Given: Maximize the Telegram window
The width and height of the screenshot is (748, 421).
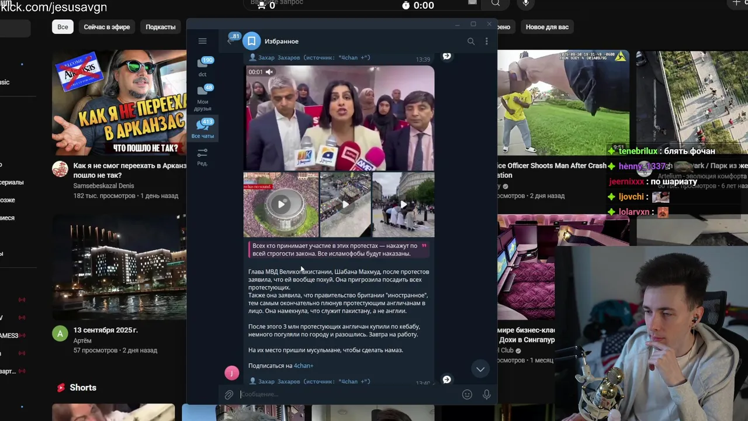Looking at the screenshot, I should point(473,24).
